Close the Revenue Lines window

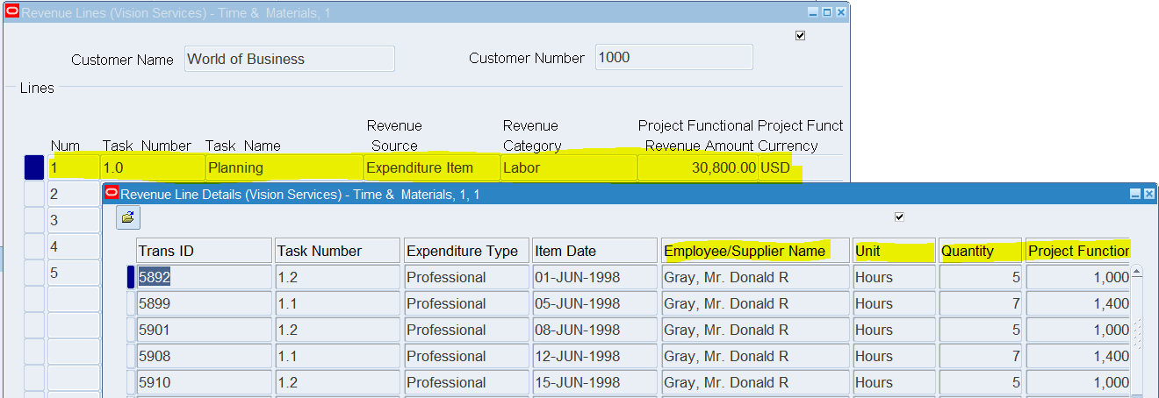pos(840,12)
